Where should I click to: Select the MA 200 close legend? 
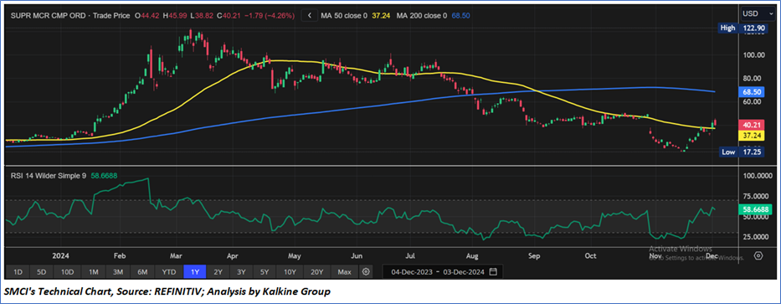click(421, 15)
